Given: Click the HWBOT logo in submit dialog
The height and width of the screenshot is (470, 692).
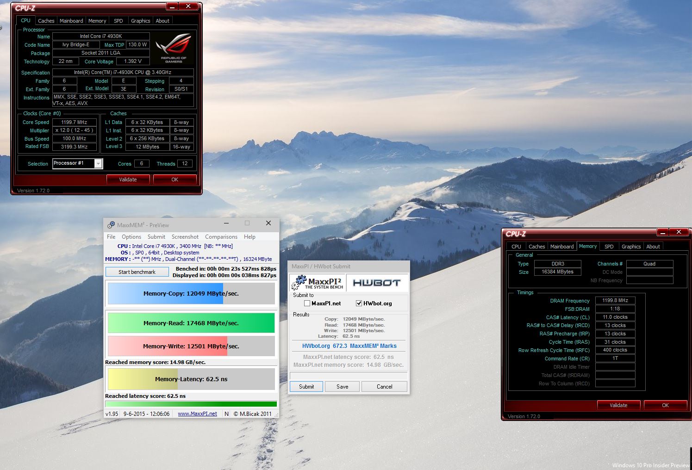Looking at the screenshot, I should click(376, 283).
